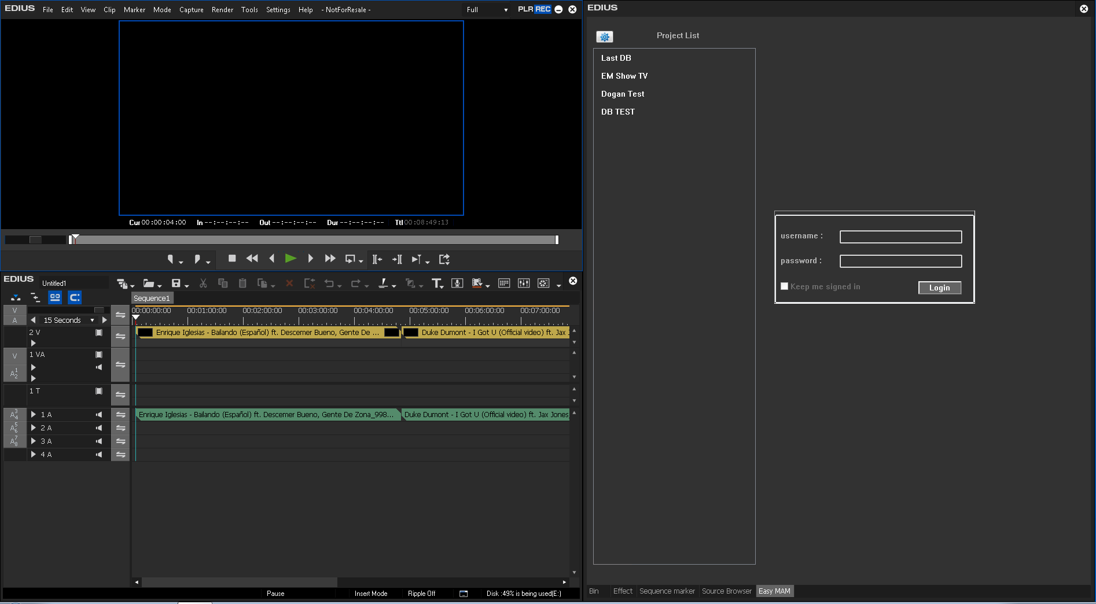Open the Open Project dropdown arrow
This screenshot has width=1096, height=604.
tap(160, 286)
